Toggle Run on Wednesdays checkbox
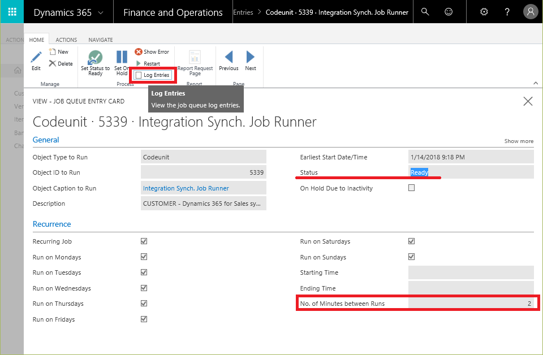The height and width of the screenshot is (355, 543). pyautogui.click(x=144, y=288)
